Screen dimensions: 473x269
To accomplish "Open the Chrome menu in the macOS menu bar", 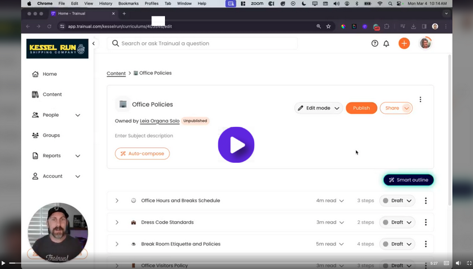I will (x=45, y=3).
